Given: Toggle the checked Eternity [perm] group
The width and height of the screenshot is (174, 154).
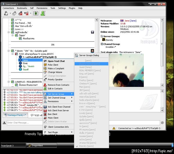Looking at the screenshot, I should coord(91,146).
